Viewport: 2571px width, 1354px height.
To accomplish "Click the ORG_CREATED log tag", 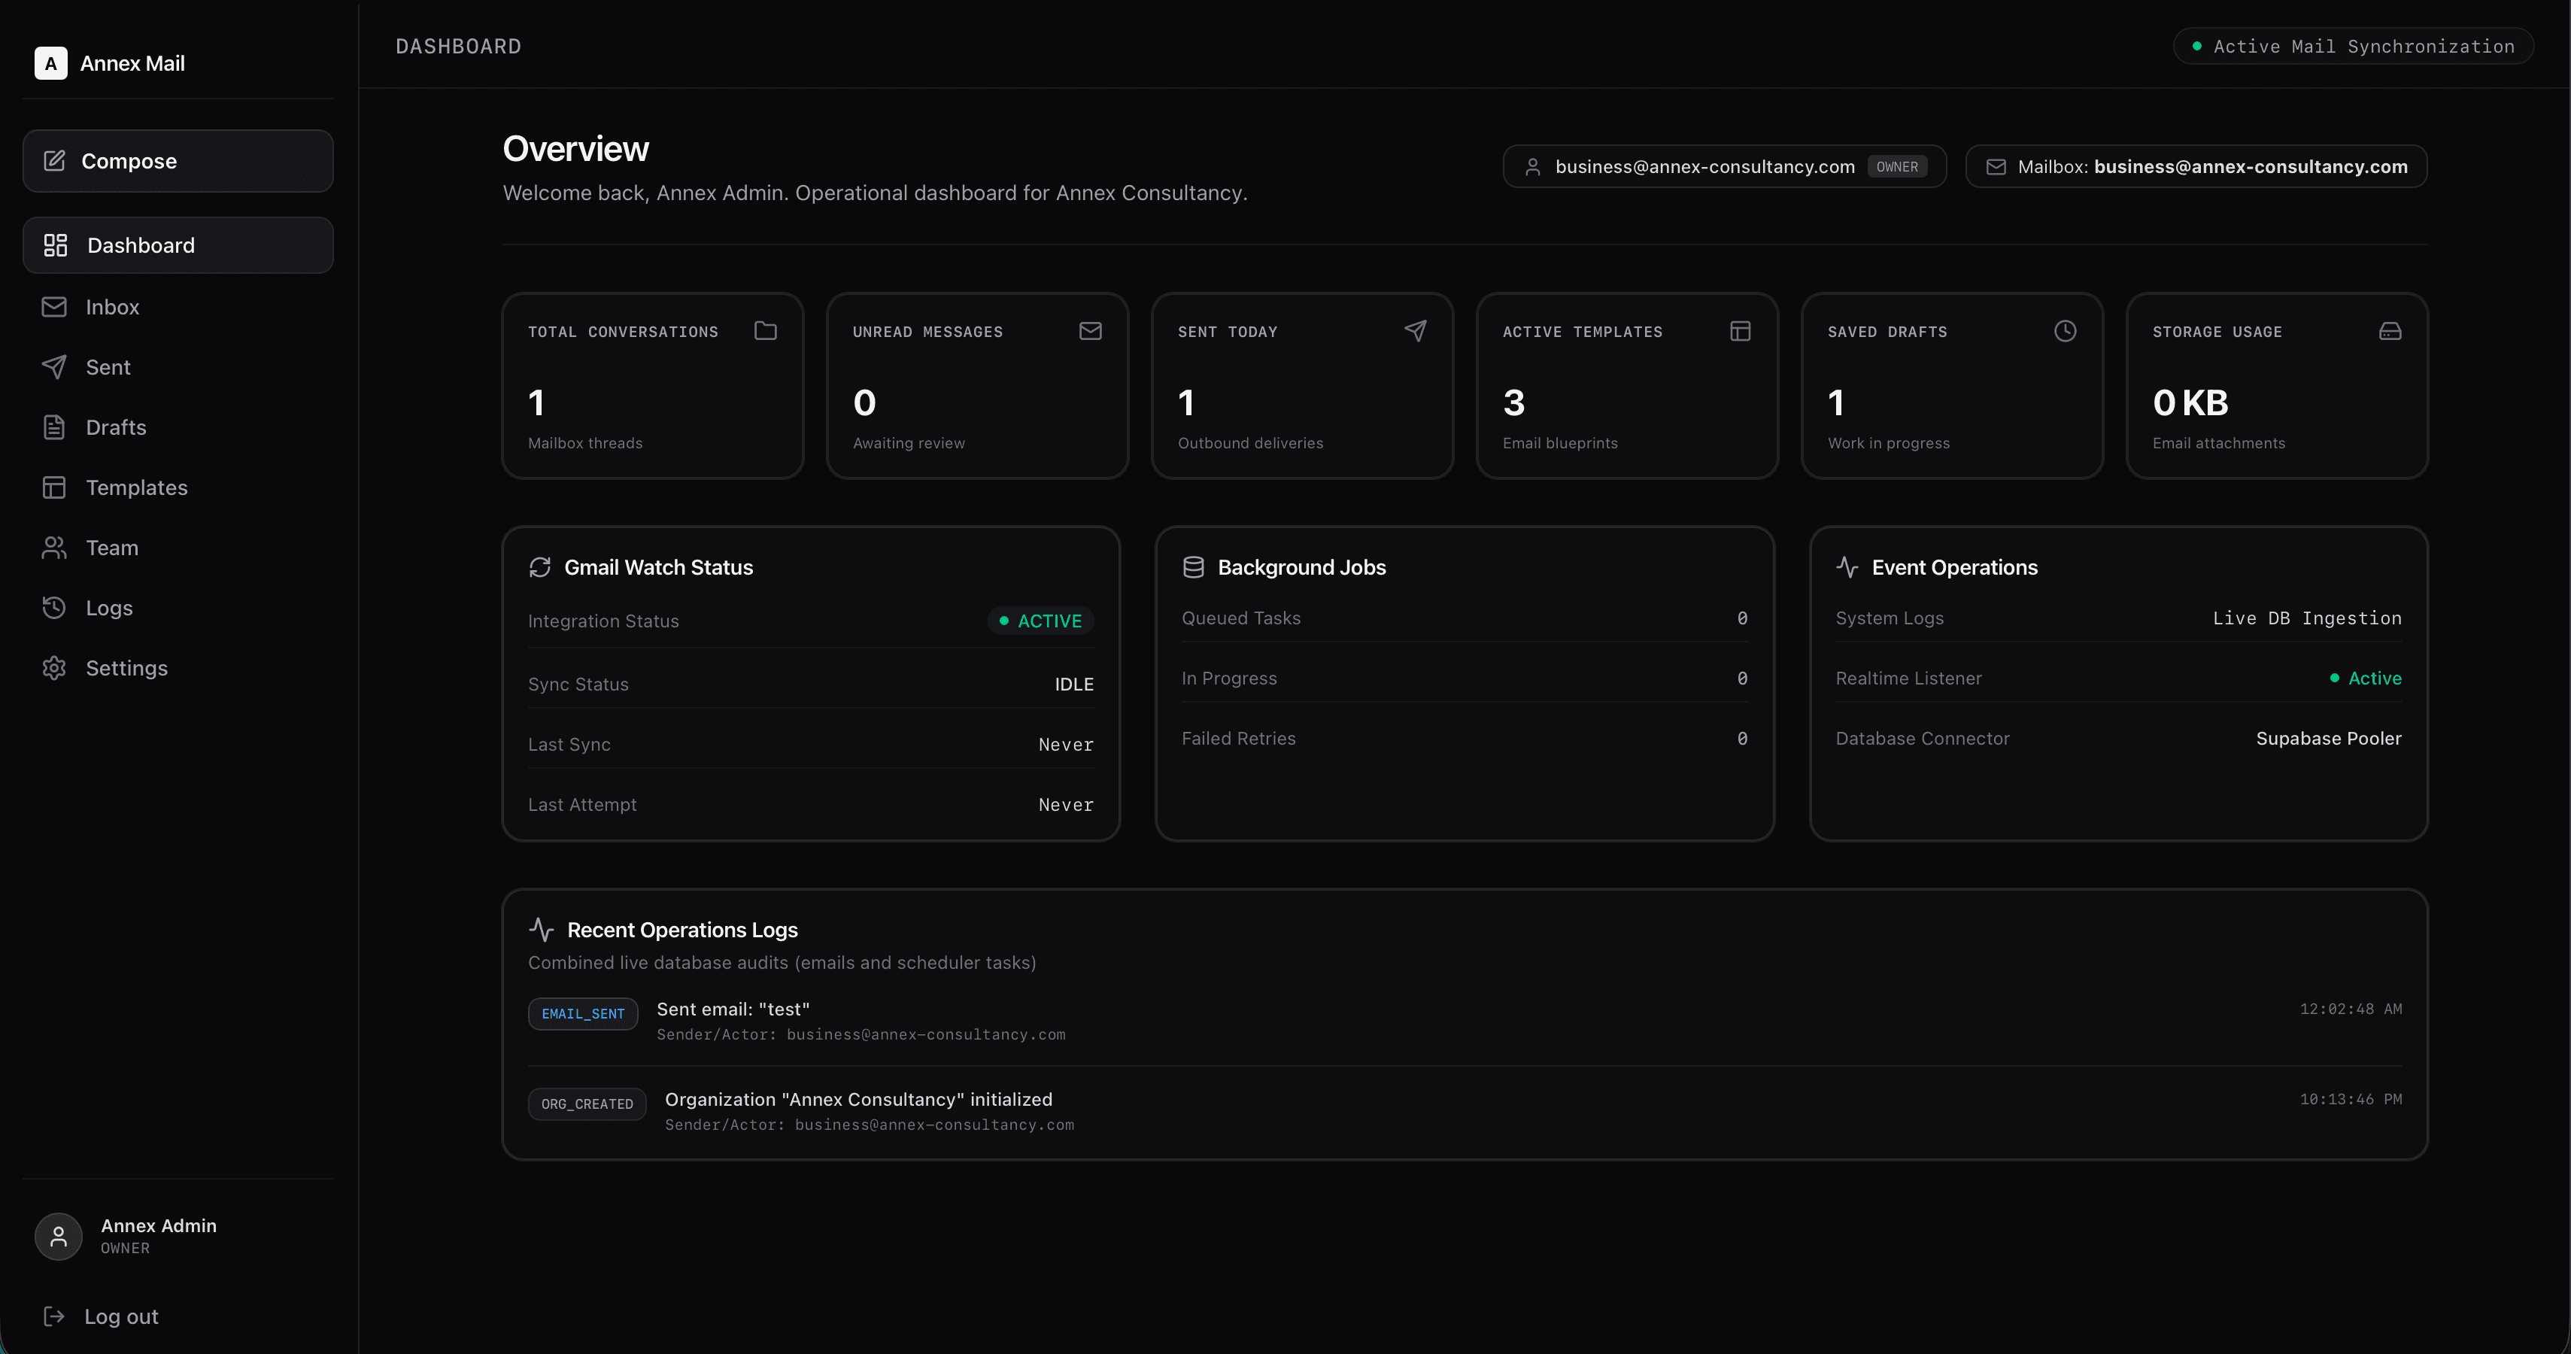I will [x=587, y=1104].
